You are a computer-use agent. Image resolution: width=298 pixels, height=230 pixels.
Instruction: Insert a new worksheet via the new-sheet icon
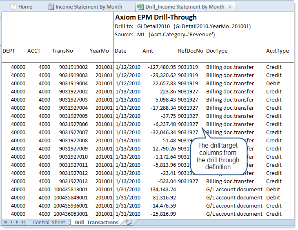[x=129, y=222]
